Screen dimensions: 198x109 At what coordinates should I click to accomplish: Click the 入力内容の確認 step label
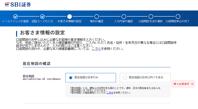tap(124, 21)
